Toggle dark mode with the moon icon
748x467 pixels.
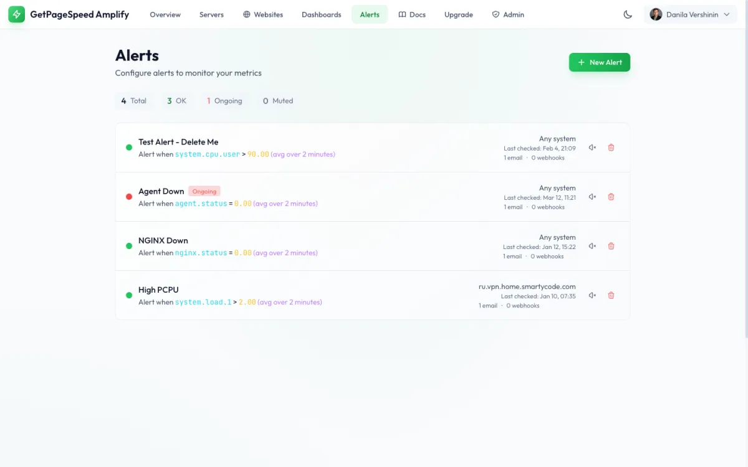628,14
